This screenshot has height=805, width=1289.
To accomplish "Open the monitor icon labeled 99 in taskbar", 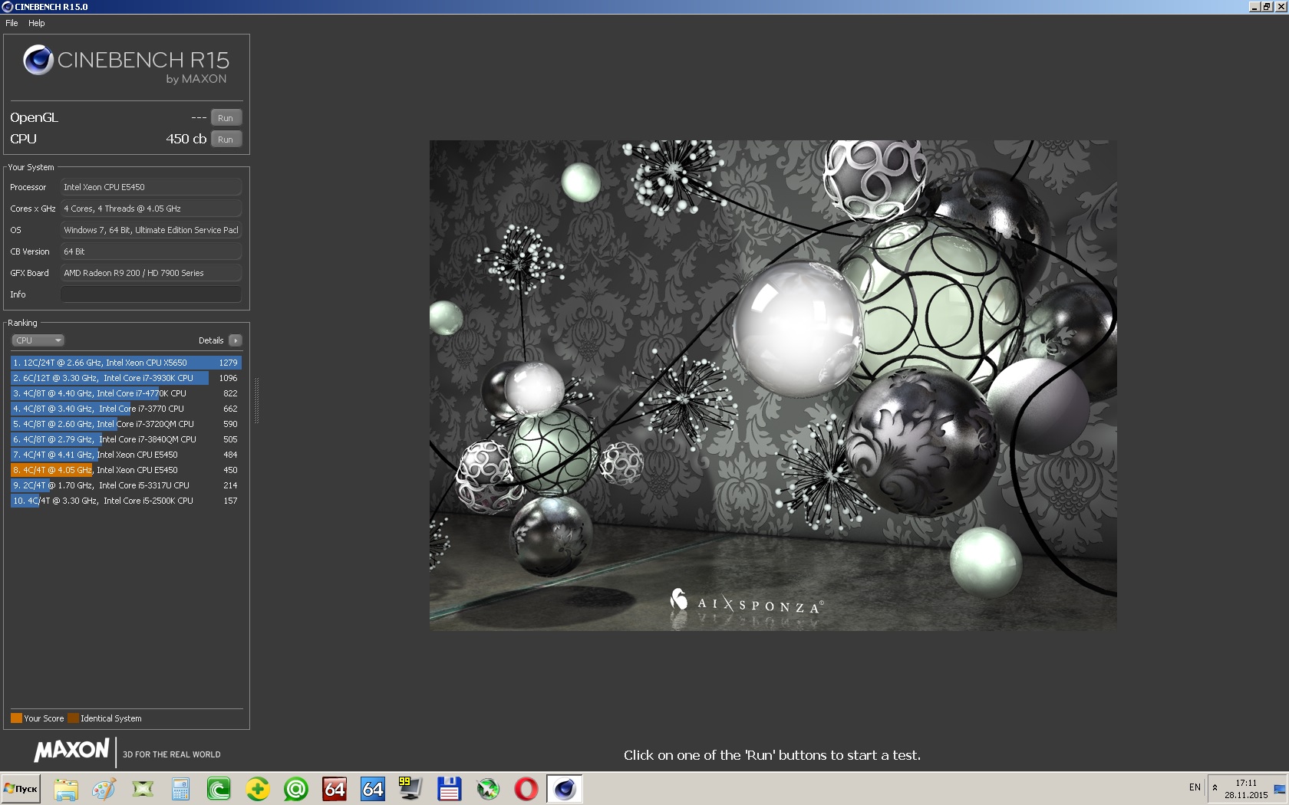I will 410,789.
